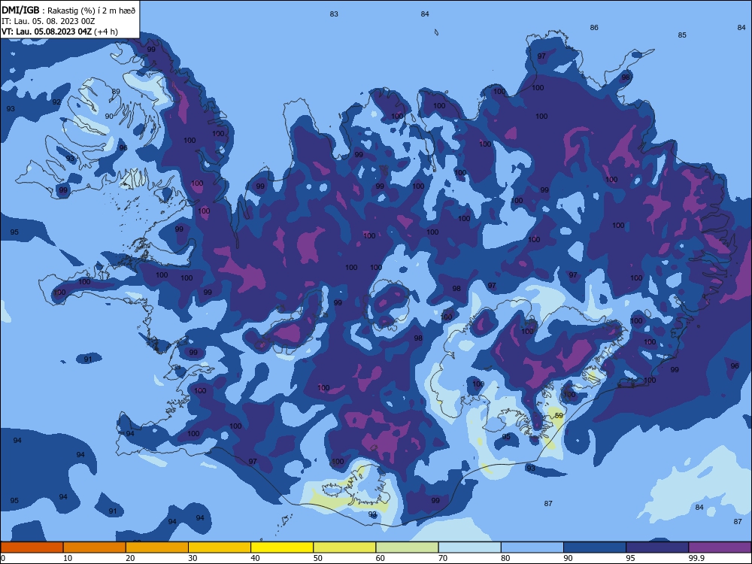
Task: Select the '70' legend scale label
Action: [443, 558]
